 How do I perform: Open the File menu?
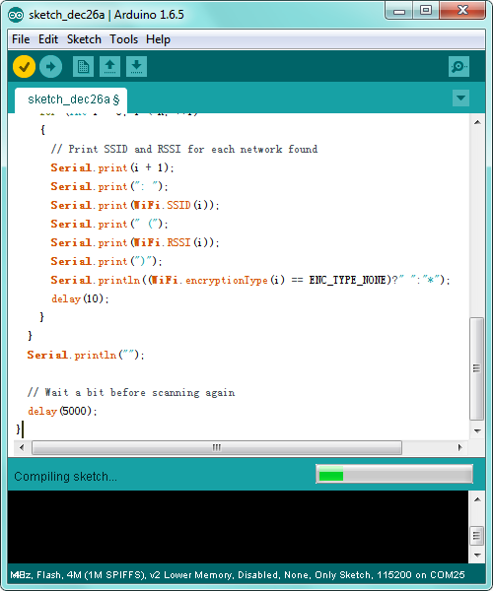[21, 39]
